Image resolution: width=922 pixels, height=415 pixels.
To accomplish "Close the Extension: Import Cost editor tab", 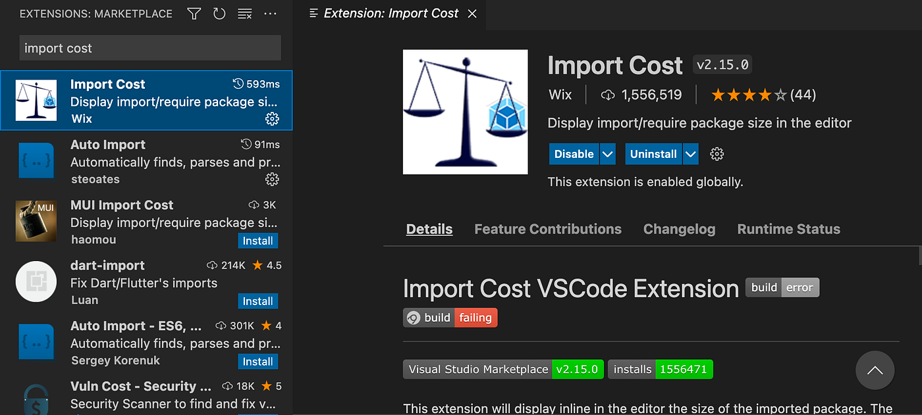I will tap(472, 14).
